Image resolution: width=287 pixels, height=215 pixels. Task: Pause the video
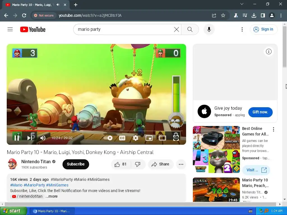(x=17, y=138)
